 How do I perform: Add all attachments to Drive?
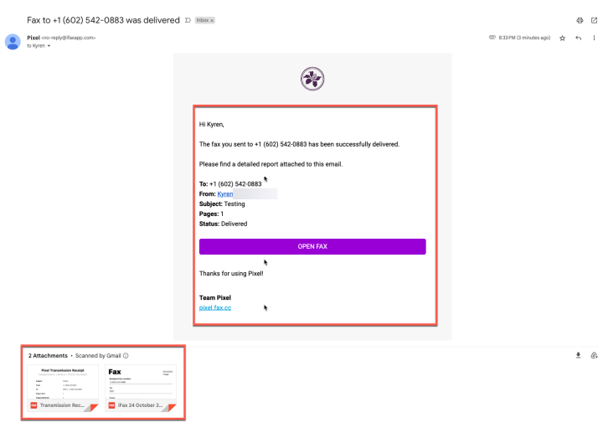click(594, 355)
